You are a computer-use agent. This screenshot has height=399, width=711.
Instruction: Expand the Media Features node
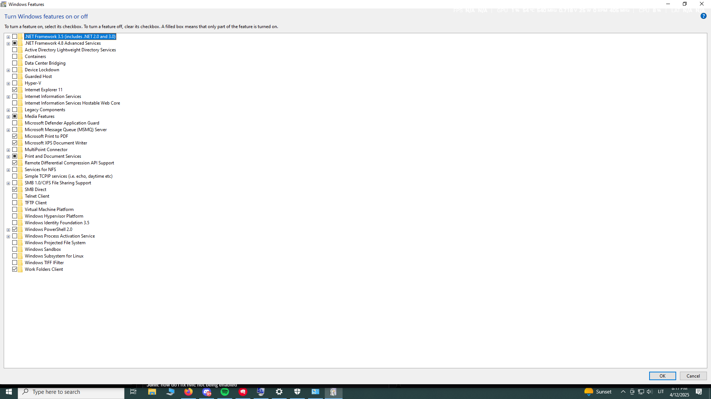tap(8, 117)
